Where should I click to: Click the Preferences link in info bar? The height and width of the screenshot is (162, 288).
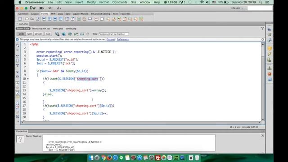pos(123,39)
